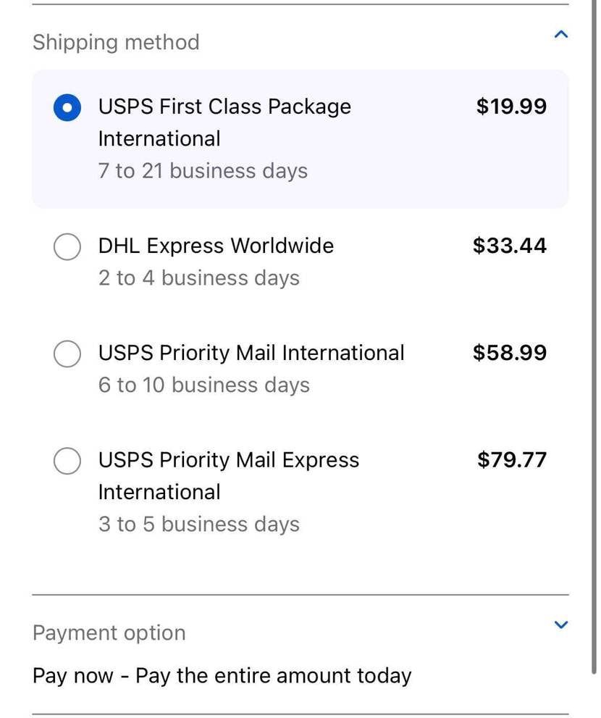Click the 2 to 4 business days text
601x718 pixels.
(x=199, y=278)
